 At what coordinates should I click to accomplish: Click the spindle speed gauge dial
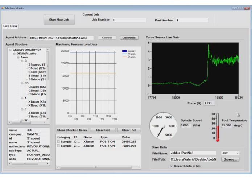163,126
